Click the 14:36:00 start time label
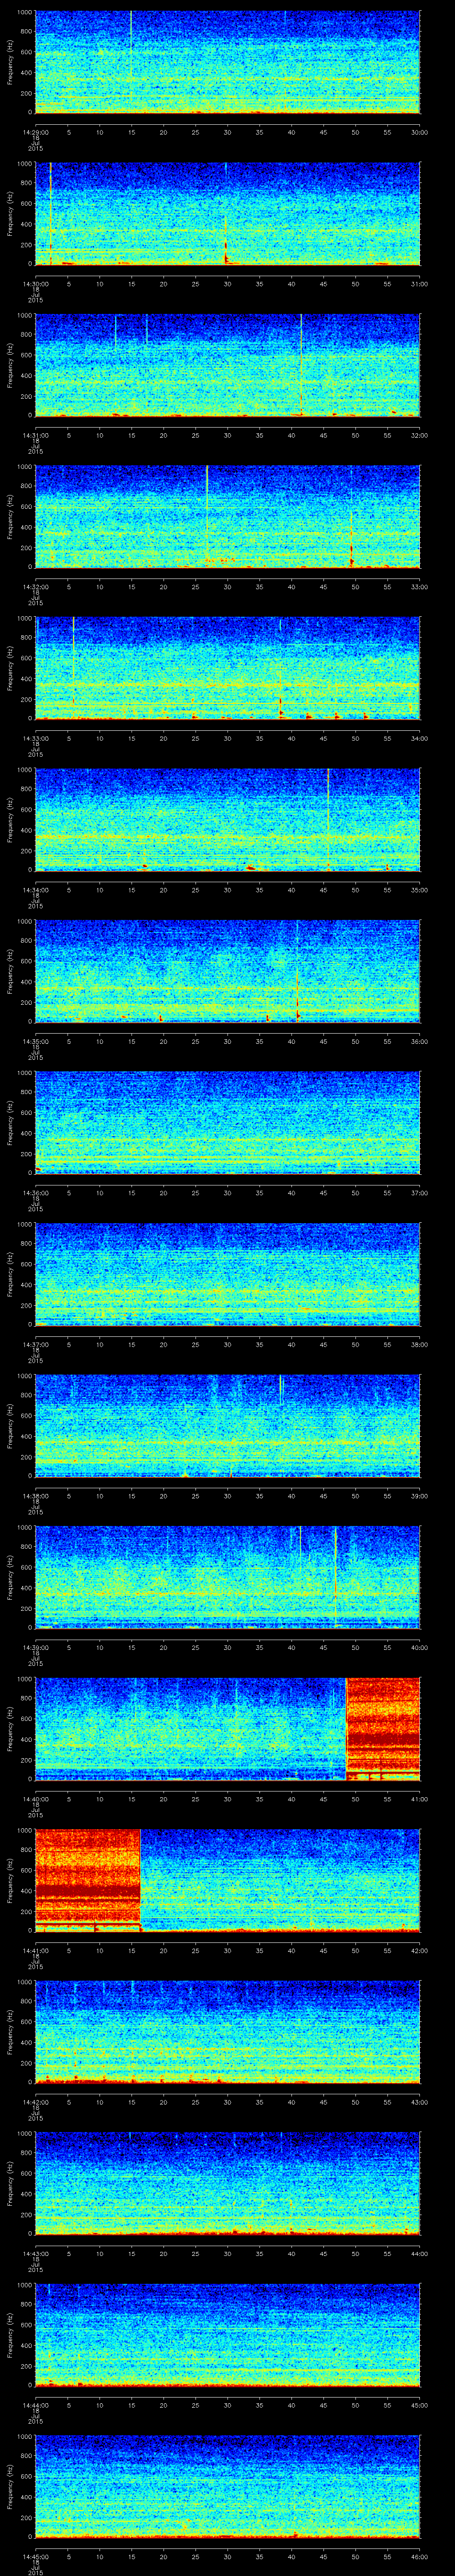The image size is (455, 2576). [x=35, y=1193]
